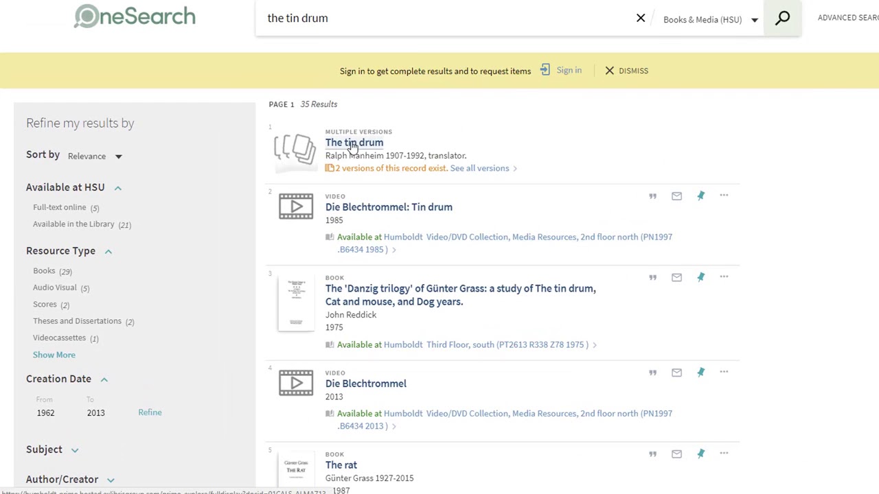Open more actions for Danzig trilogy record
Image resolution: width=879 pixels, height=494 pixels.
[x=724, y=277]
